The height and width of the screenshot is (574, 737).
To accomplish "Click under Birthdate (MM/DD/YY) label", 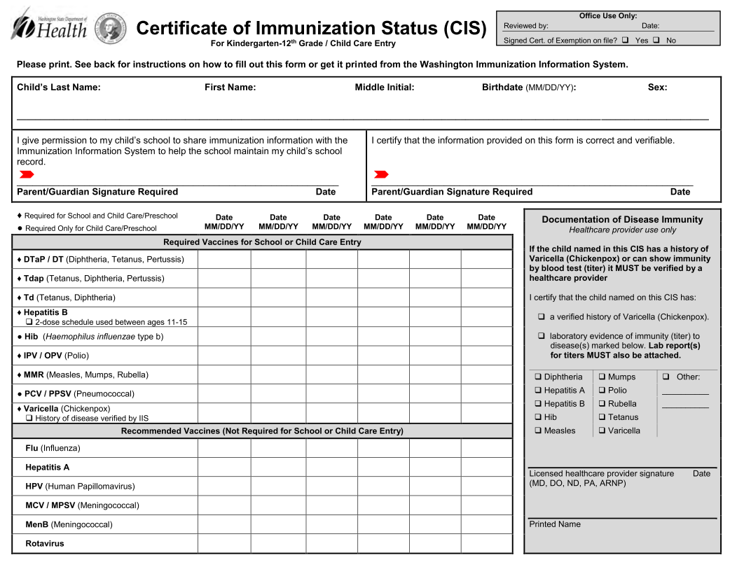I will pos(562,107).
